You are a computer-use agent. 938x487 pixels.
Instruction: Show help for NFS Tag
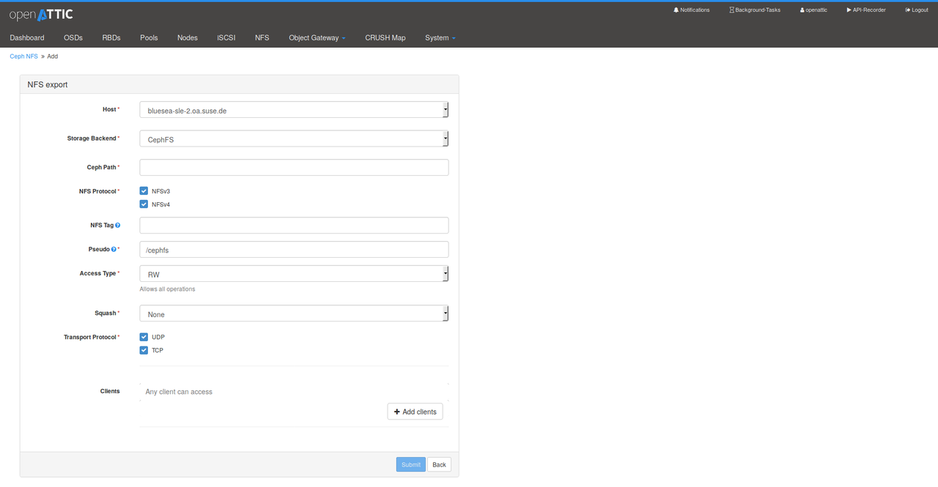tap(118, 226)
